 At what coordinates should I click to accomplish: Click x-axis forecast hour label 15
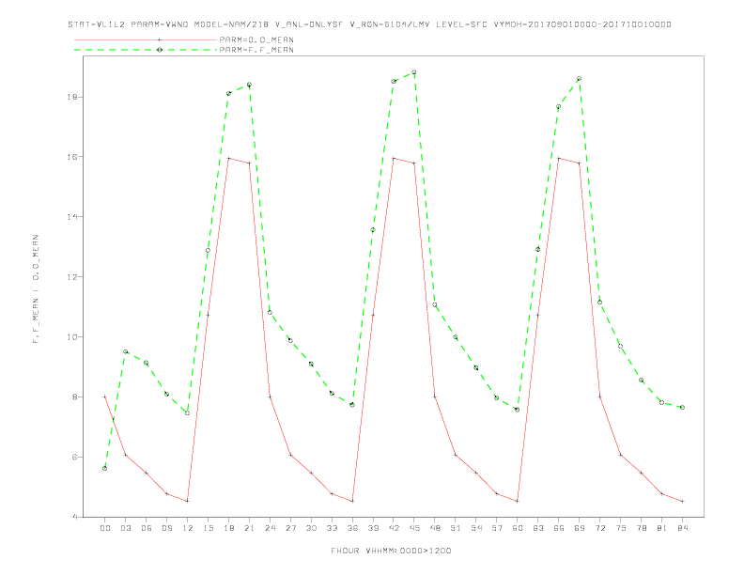(x=208, y=528)
